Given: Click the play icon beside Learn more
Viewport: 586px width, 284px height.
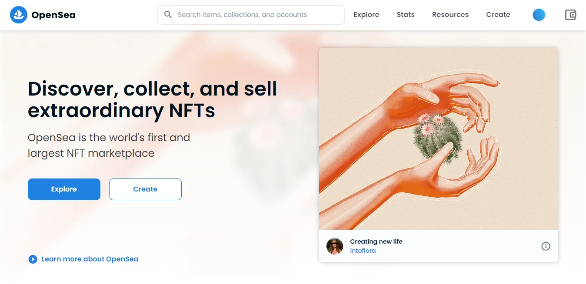Looking at the screenshot, I should click(x=33, y=259).
